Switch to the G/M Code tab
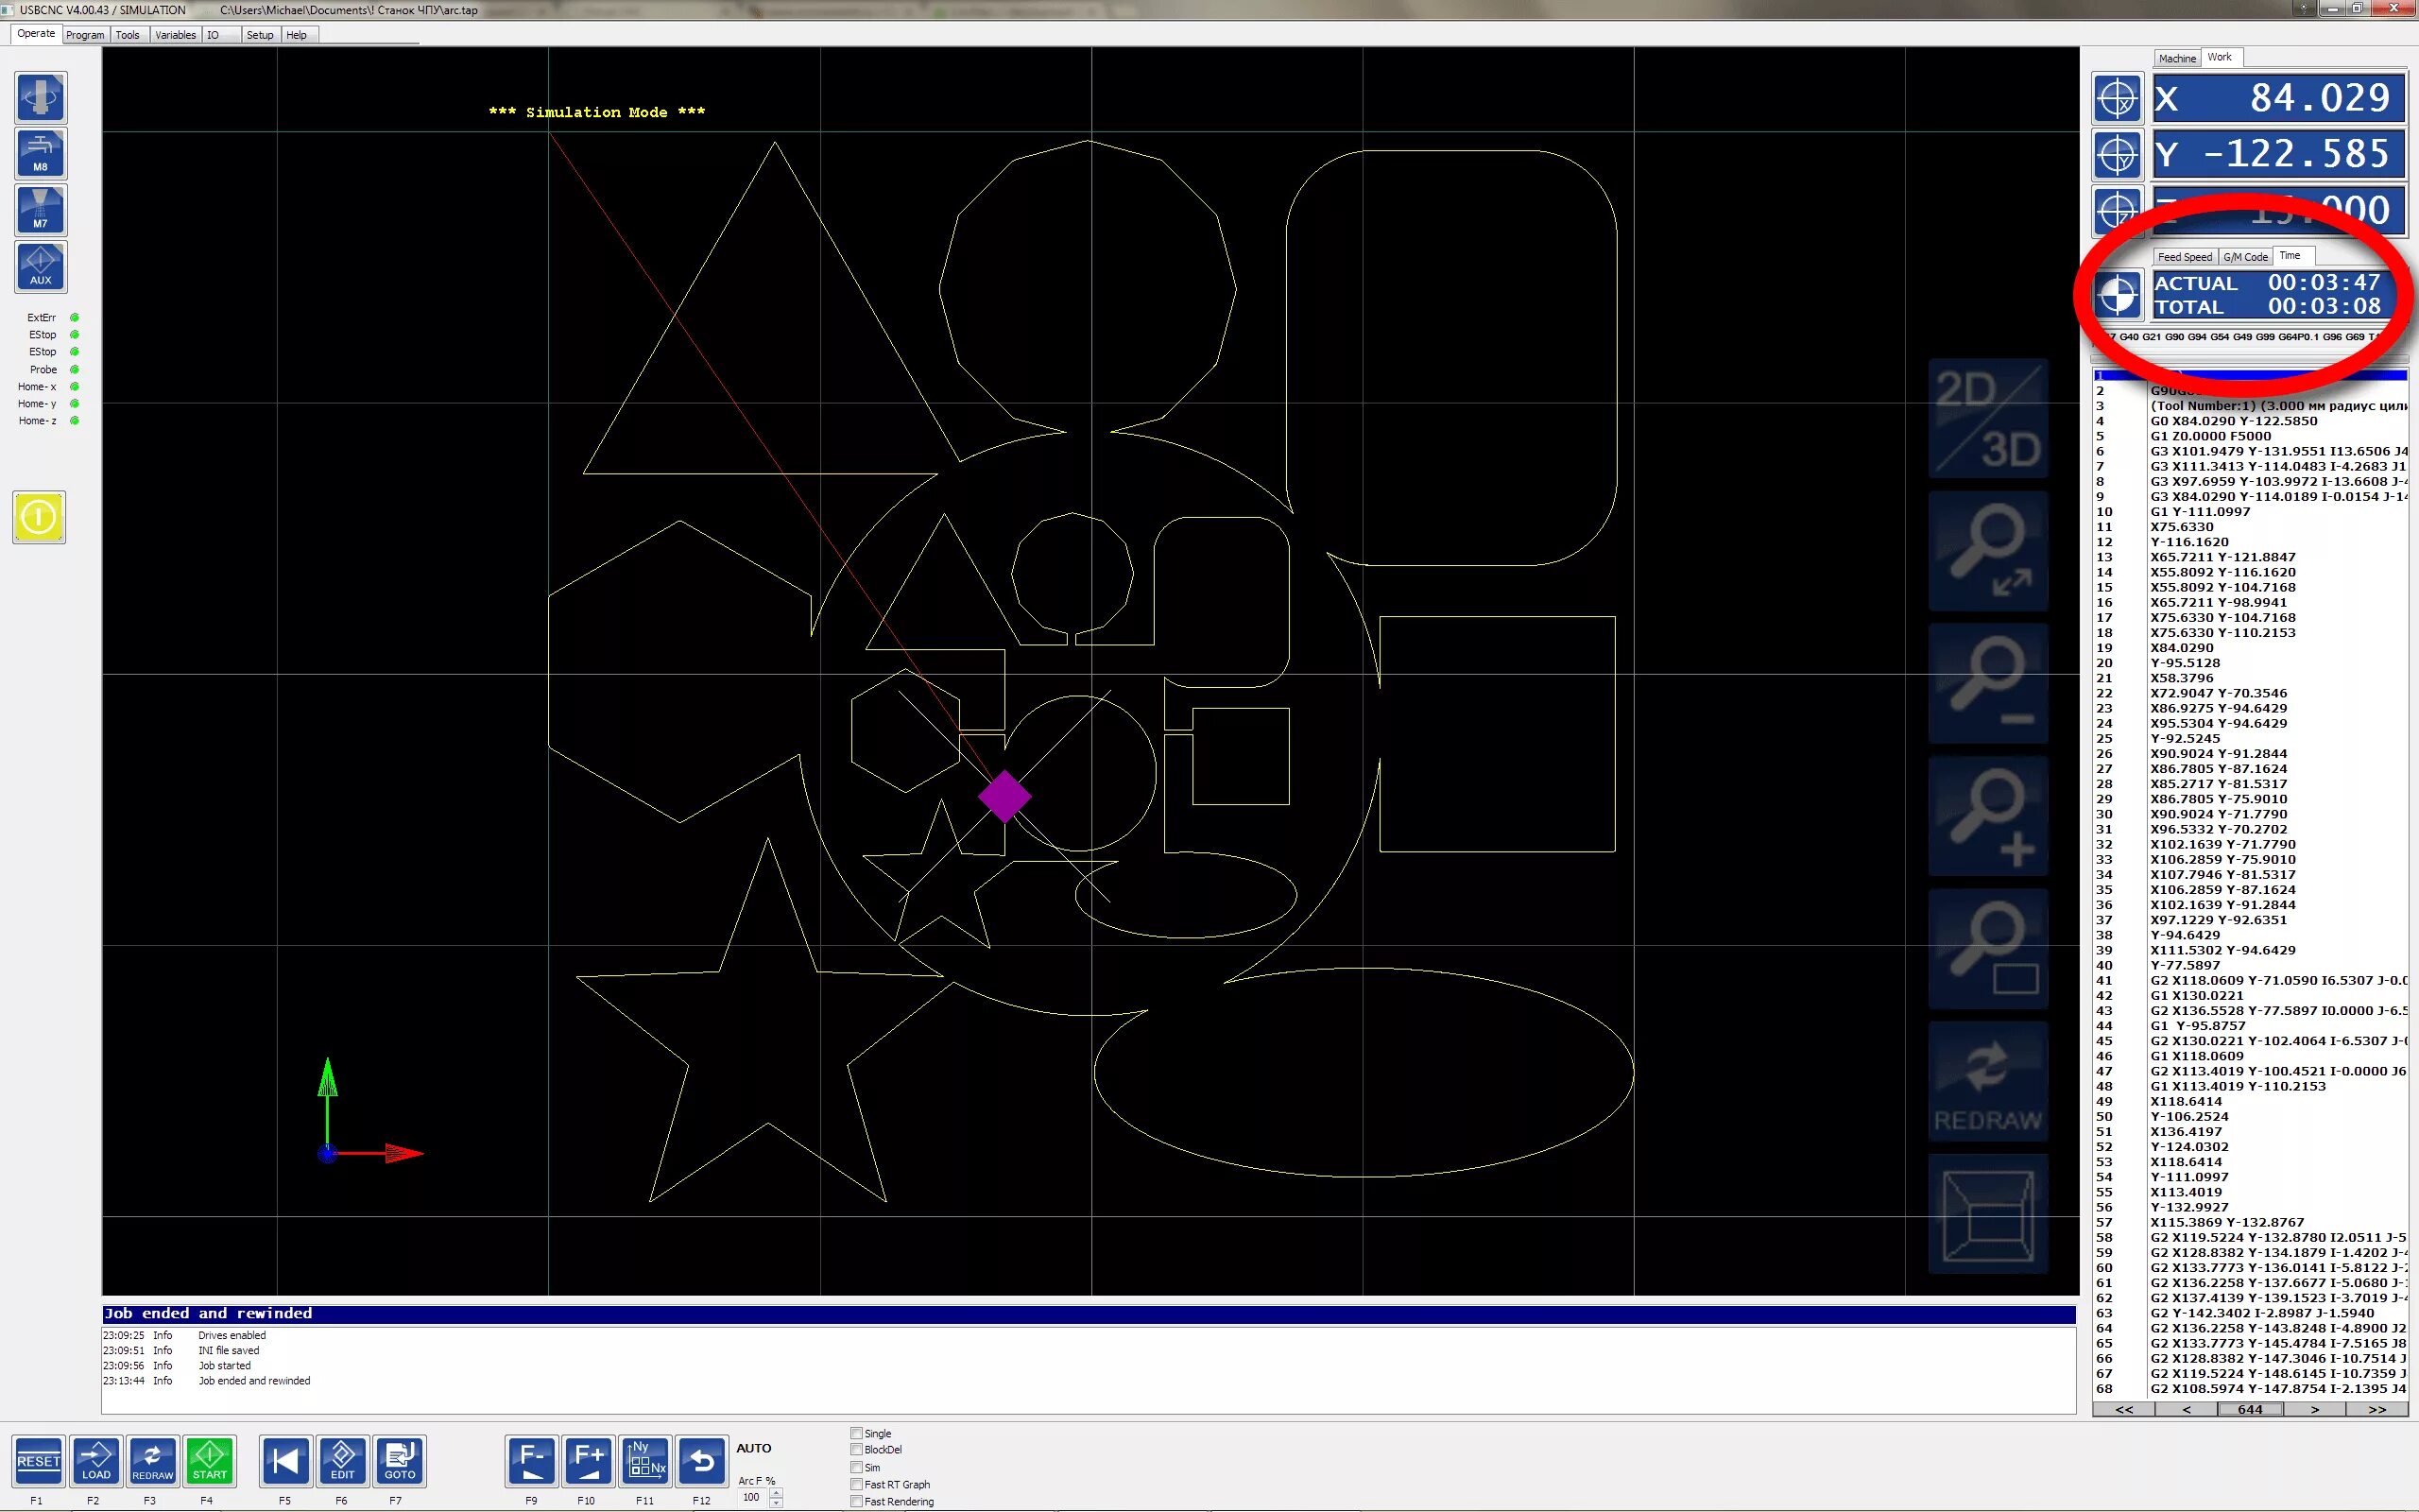This screenshot has height=1512, width=2419. click(2244, 257)
